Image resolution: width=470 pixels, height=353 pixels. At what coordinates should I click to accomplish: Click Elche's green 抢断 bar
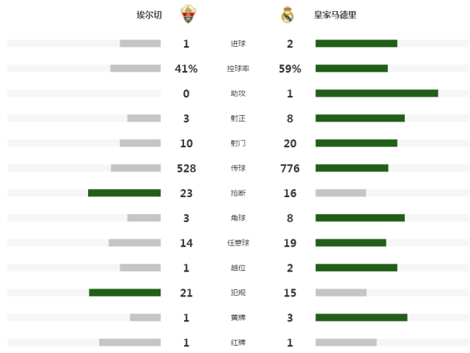pyautogui.click(x=124, y=193)
